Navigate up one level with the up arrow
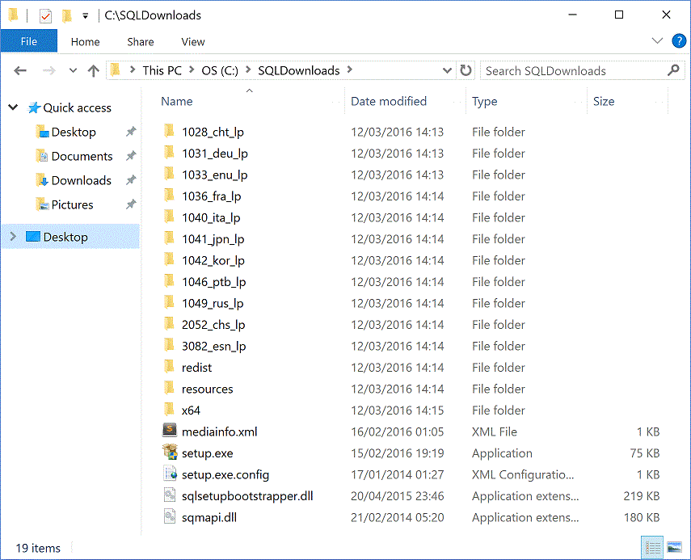 (93, 70)
